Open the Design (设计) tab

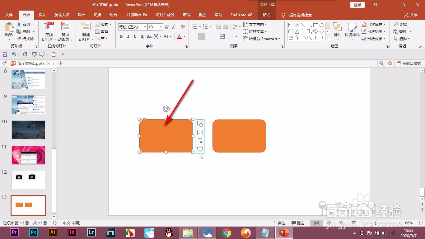[82, 15]
